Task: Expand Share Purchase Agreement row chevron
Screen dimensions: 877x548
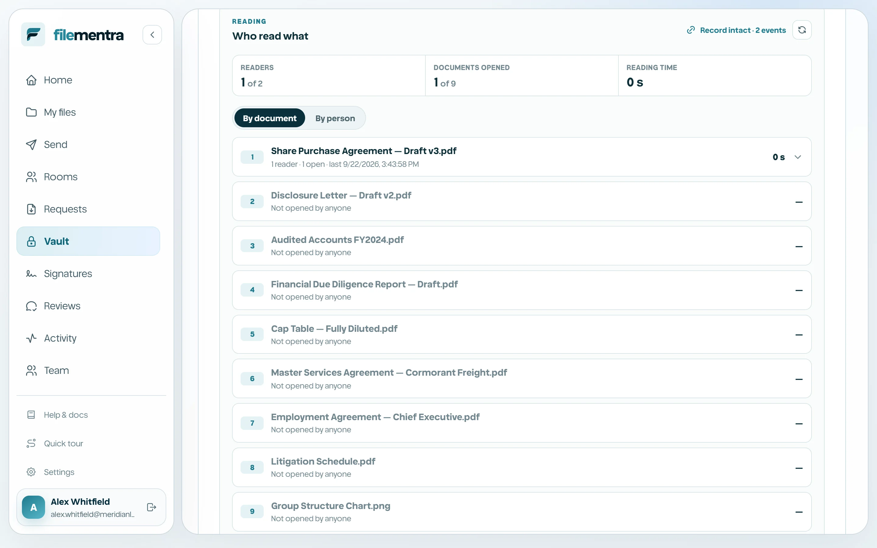Action: (798, 157)
